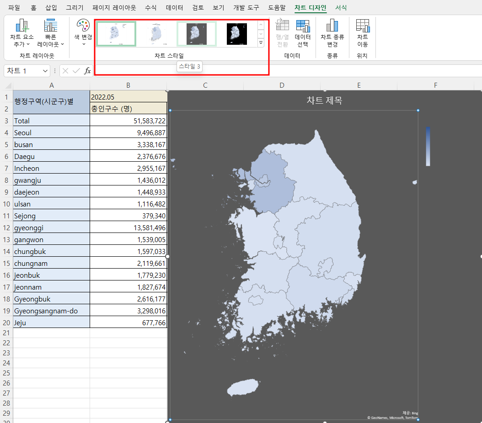The height and width of the screenshot is (423, 482).
Task: Click cell with value 13,581,496
Action: (129, 228)
